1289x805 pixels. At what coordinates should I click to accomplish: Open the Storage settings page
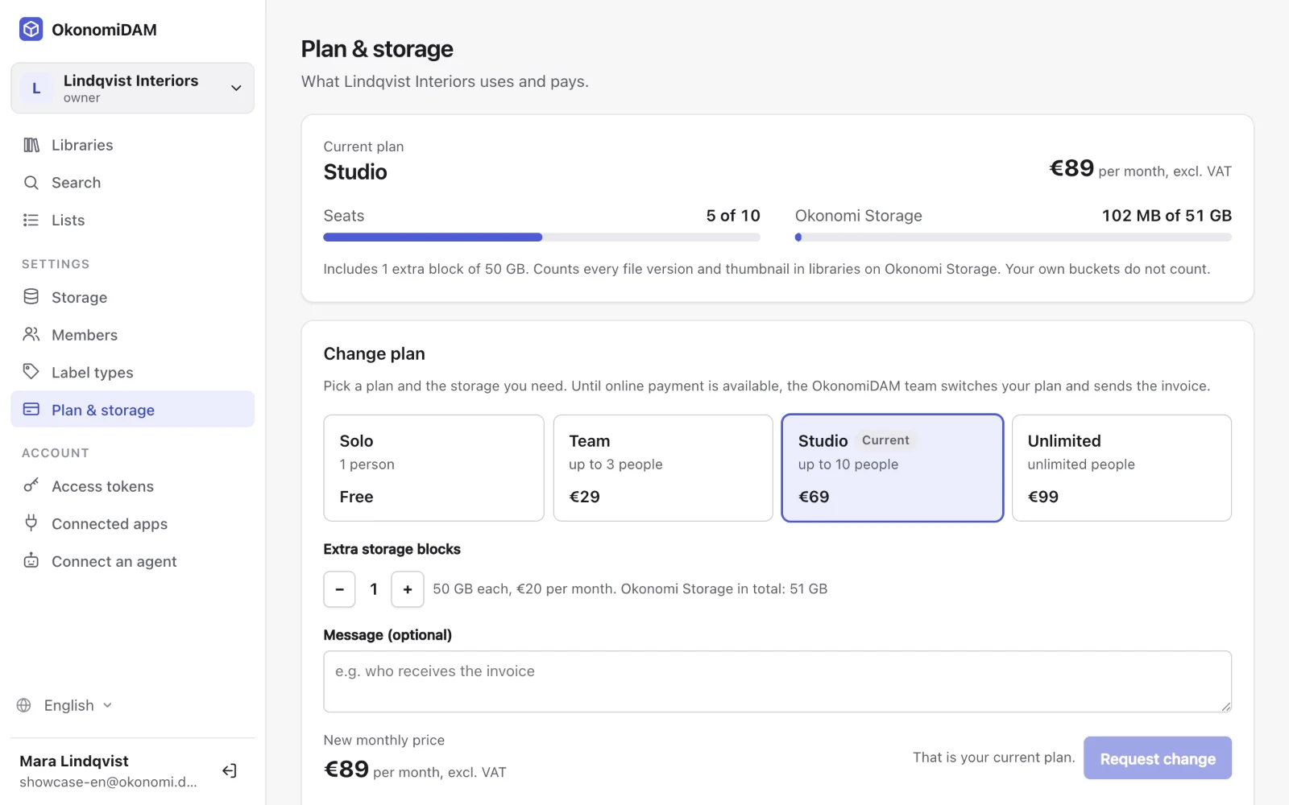click(x=132, y=297)
